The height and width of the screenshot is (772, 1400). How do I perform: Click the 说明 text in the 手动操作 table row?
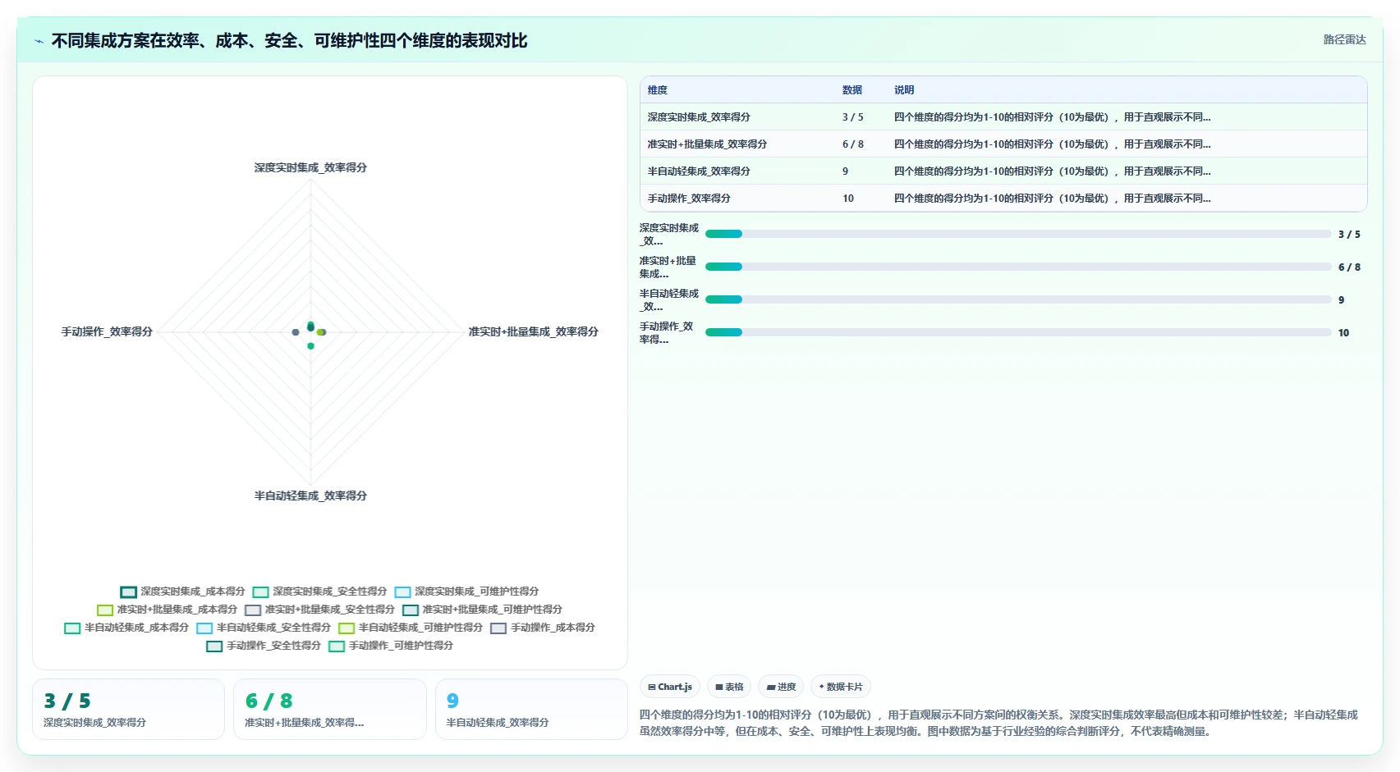point(1052,199)
